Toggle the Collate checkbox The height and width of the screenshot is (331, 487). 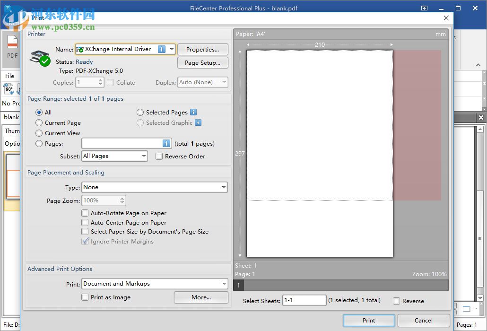(x=110, y=83)
